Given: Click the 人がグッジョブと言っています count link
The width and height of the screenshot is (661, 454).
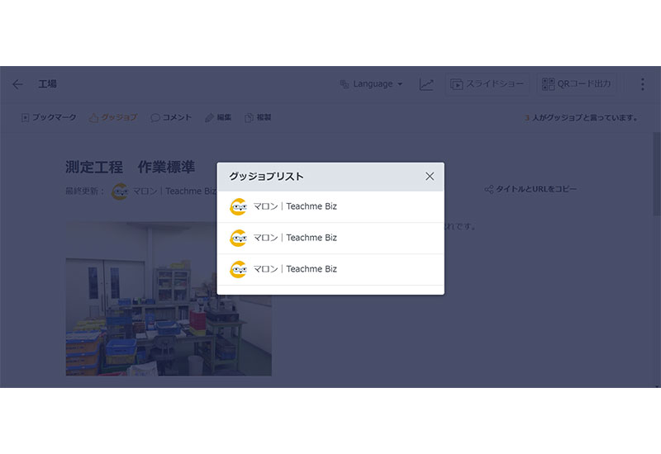Looking at the screenshot, I should [581, 118].
